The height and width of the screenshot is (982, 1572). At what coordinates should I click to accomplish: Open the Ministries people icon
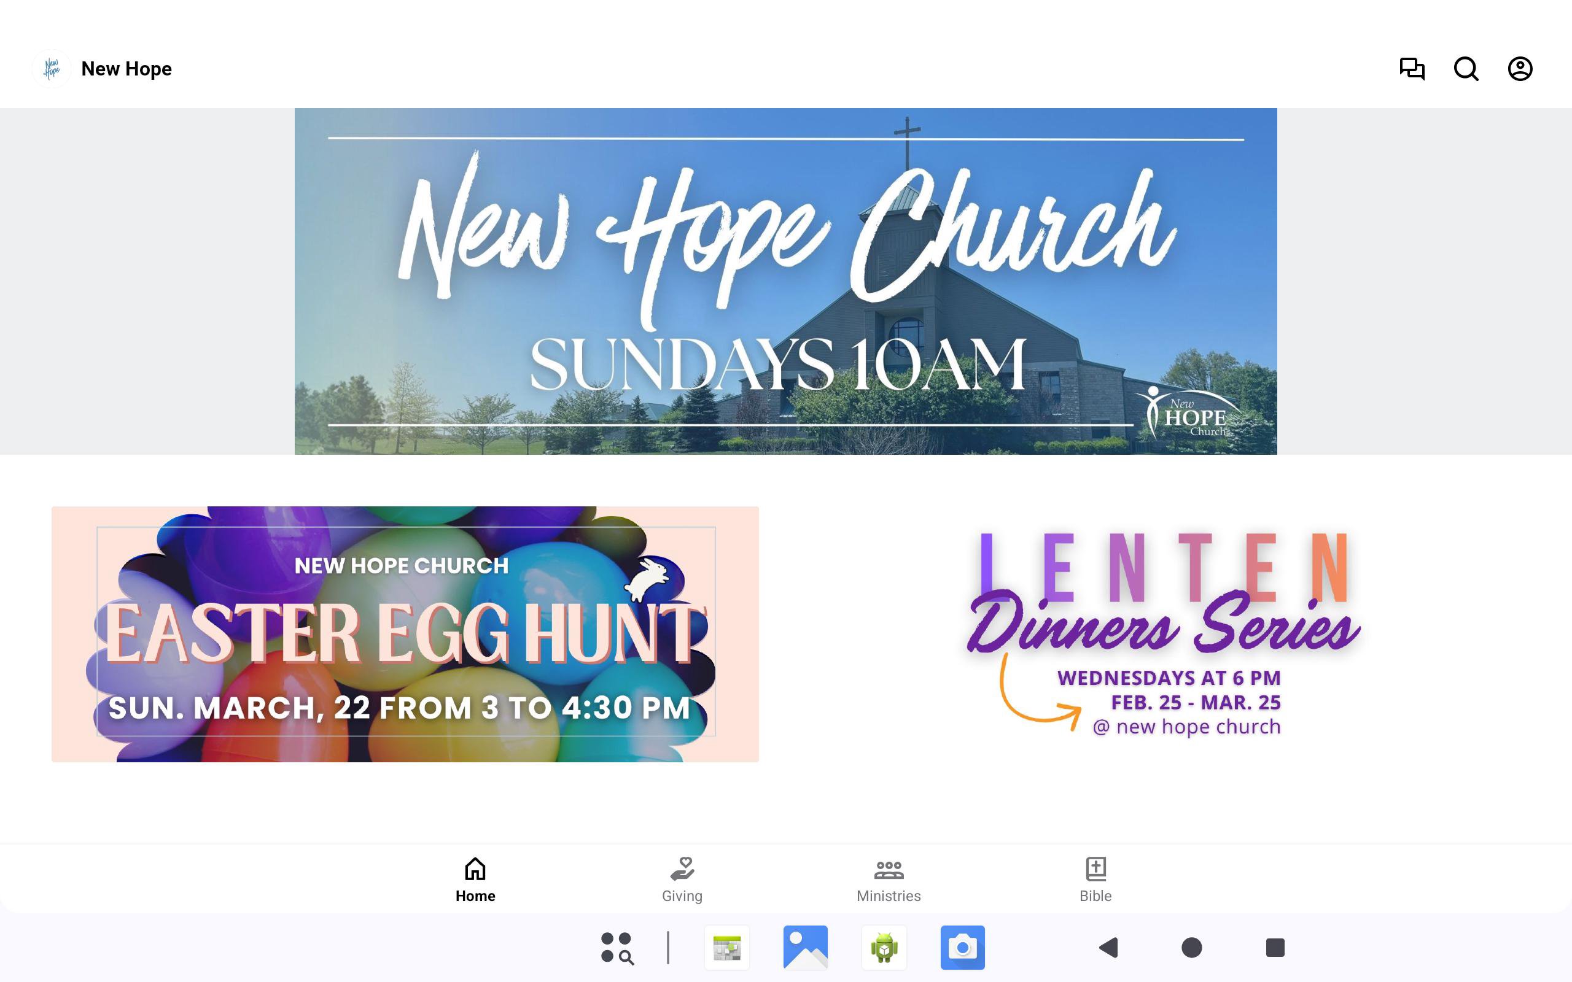coord(889,869)
